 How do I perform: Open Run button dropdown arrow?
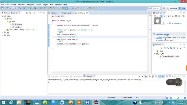coord(32,8)
